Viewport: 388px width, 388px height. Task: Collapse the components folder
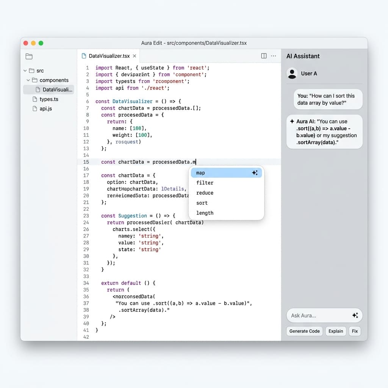point(27,80)
